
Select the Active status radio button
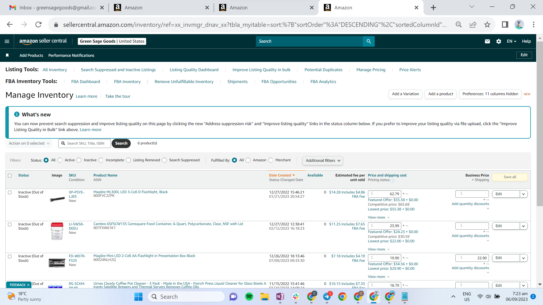[x=60, y=160]
